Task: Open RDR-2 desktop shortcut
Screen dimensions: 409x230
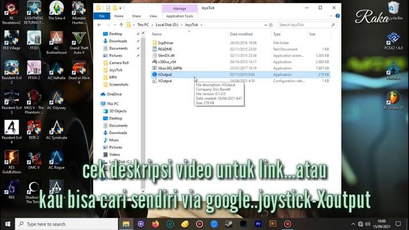Action: 34,130
